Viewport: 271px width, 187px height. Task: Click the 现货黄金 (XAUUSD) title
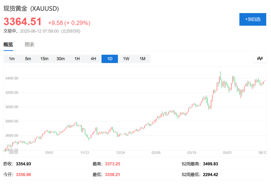31,8
